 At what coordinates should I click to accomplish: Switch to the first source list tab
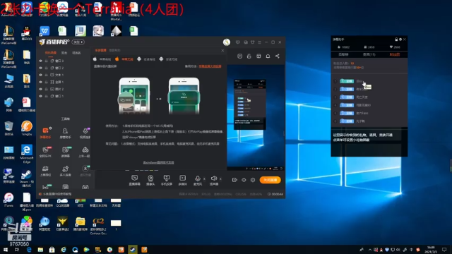pyautogui.click(x=51, y=53)
